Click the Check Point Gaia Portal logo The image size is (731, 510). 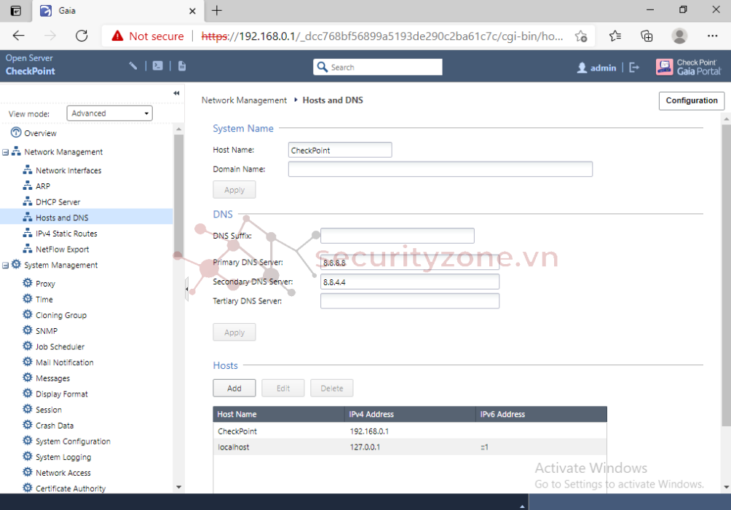tap(688, 67)
